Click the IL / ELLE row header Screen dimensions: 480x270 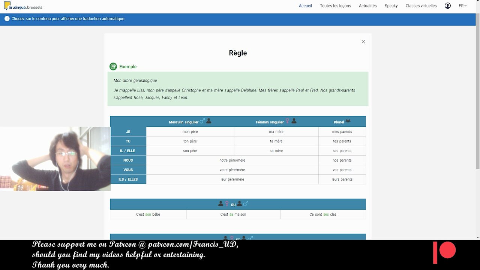(128, 151)
